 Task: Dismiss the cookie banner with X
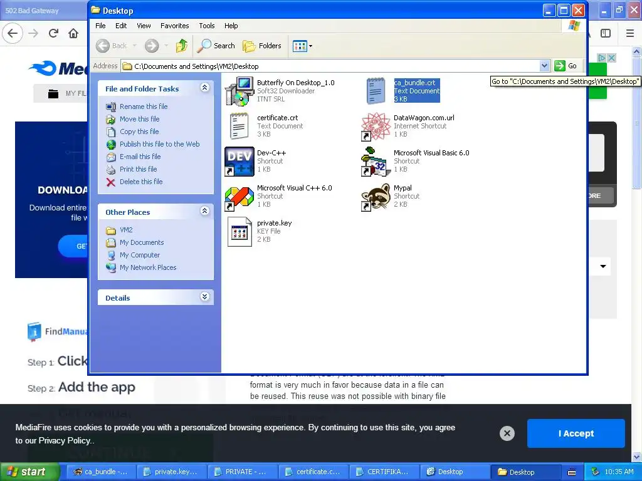(507, 433)
